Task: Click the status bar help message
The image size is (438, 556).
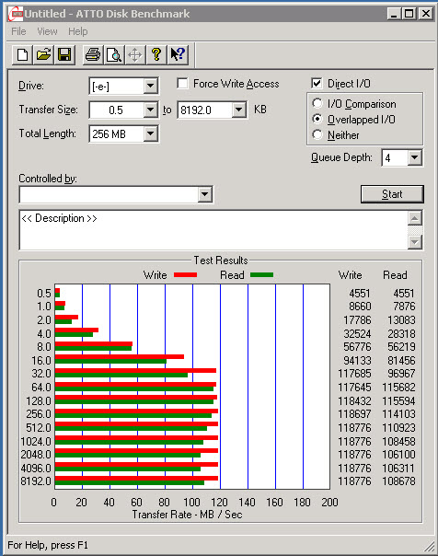Action: coord(48,545)
